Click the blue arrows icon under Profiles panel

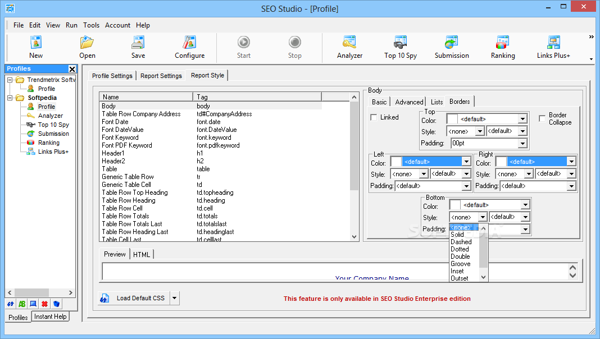pyautogui.click(x=10, y=304)
